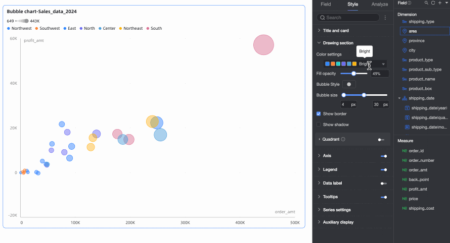The height and width of the screenshot is (243, 450).
Task: Switch to the Field tab
Action: pyautogui.click(x=326, y=5)
